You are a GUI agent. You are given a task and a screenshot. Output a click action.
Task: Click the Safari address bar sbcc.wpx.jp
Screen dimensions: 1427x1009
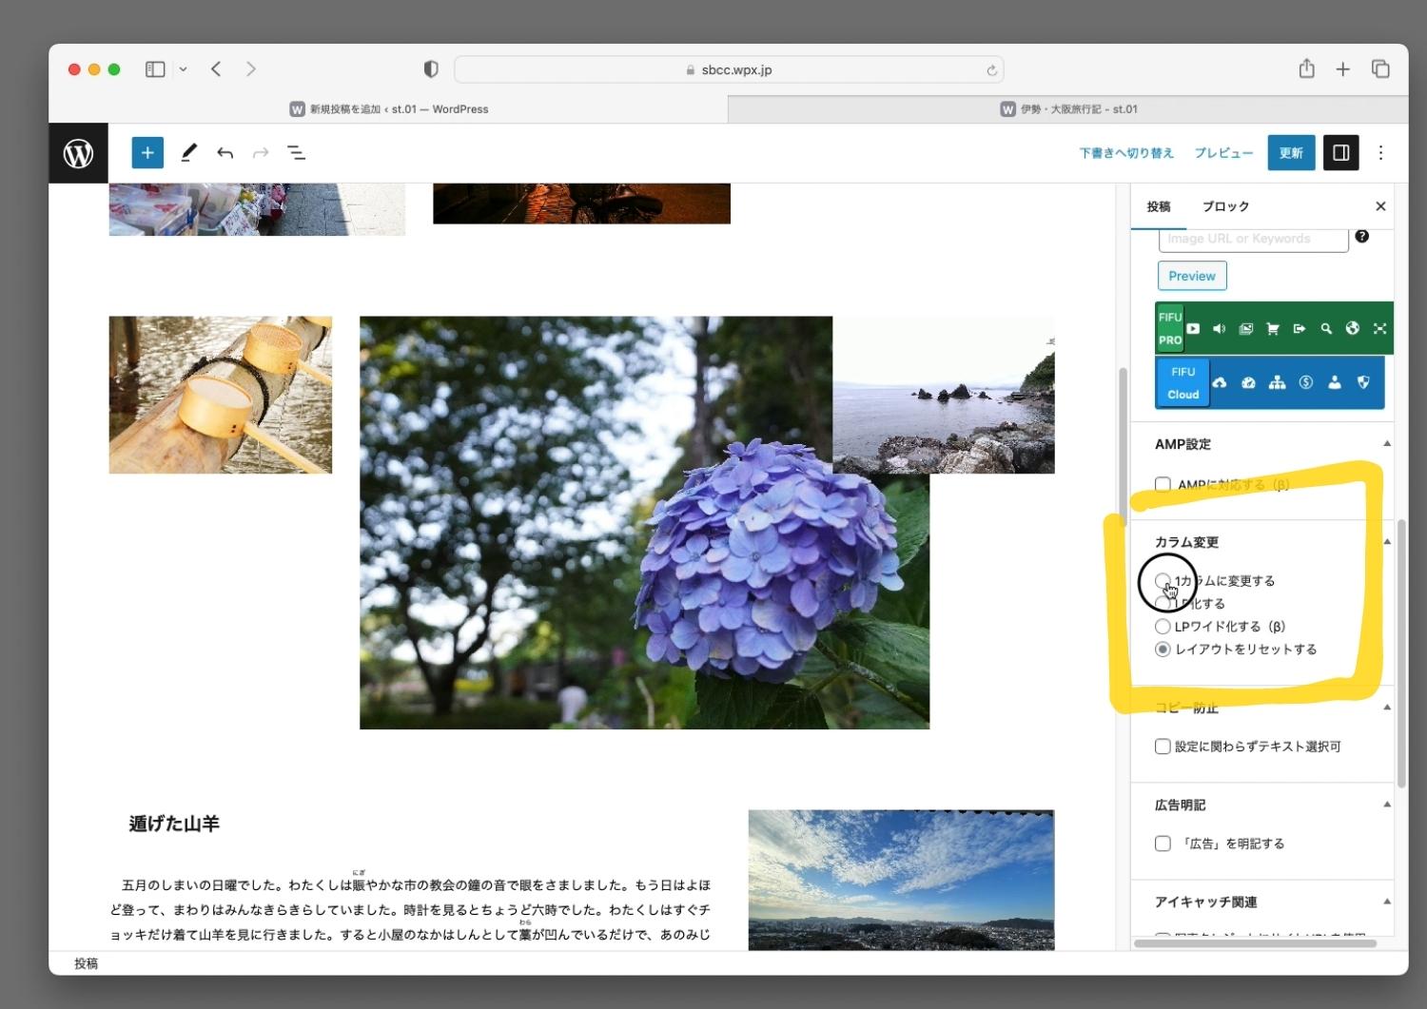729,70
